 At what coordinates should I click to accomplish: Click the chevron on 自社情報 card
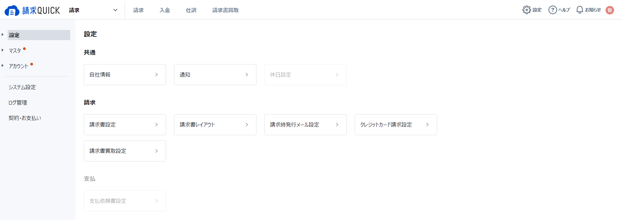[x=157, y=75]
